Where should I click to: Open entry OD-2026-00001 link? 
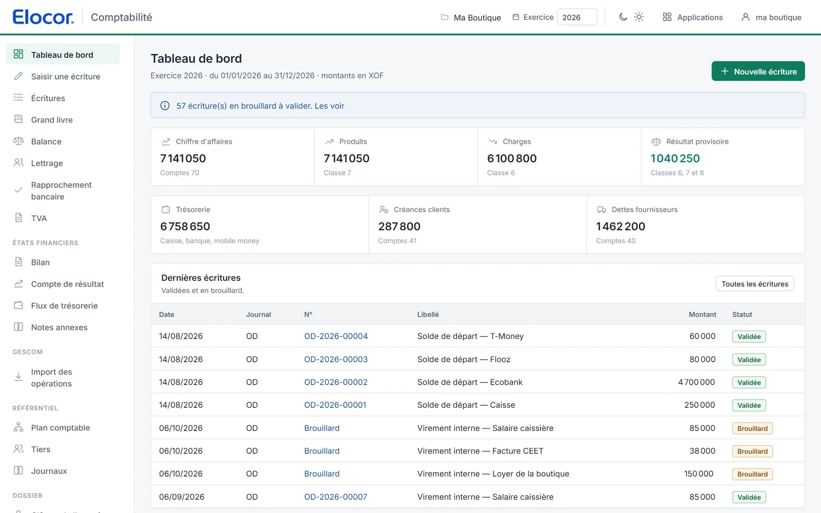pyautogui.click(x=335, y=405)
